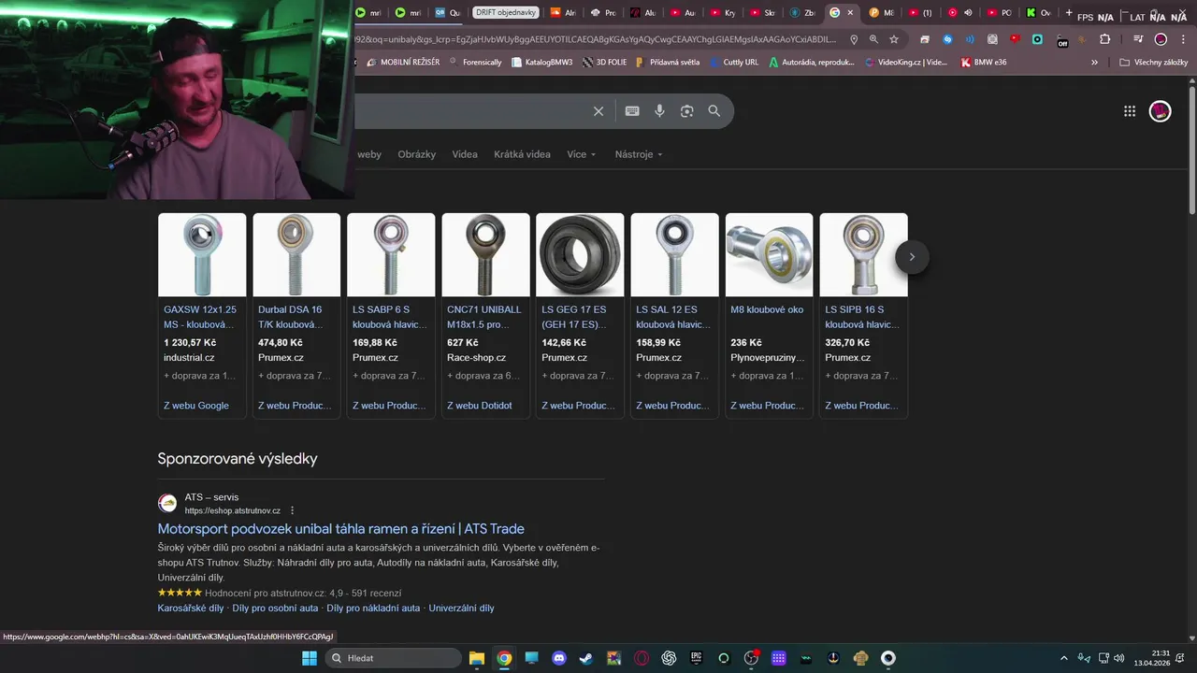The width and height of the screenshot is (1197, 673).
Task: Show hidden system tray icons
Action: click(1063, 658)
